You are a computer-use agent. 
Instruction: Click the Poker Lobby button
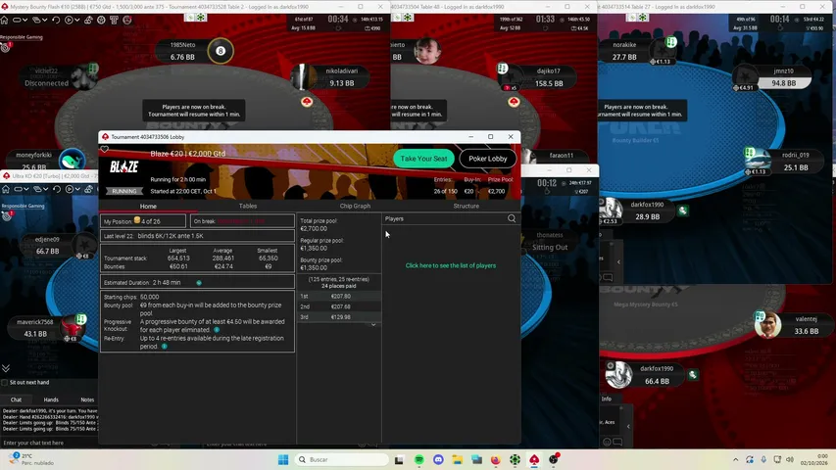[x=488, y=159]
